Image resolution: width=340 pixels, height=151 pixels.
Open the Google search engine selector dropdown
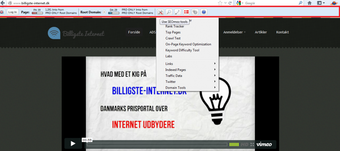pos(240,3)
